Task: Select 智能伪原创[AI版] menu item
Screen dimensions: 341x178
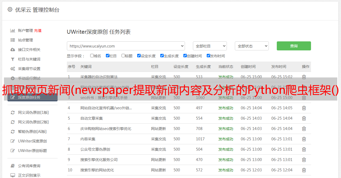Action: [x=32, y=132]
